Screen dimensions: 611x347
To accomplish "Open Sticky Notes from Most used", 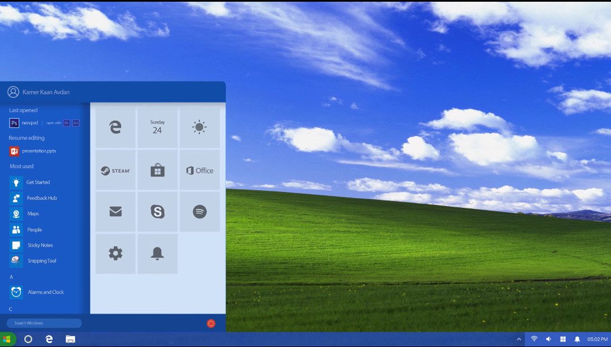I will pos(40,245).
